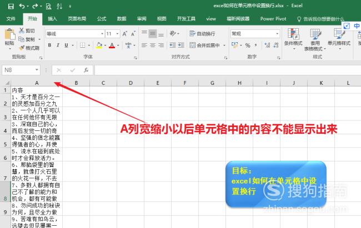Click the Borders icon
This screenshot has height=228, width=361.
point(82,45)
